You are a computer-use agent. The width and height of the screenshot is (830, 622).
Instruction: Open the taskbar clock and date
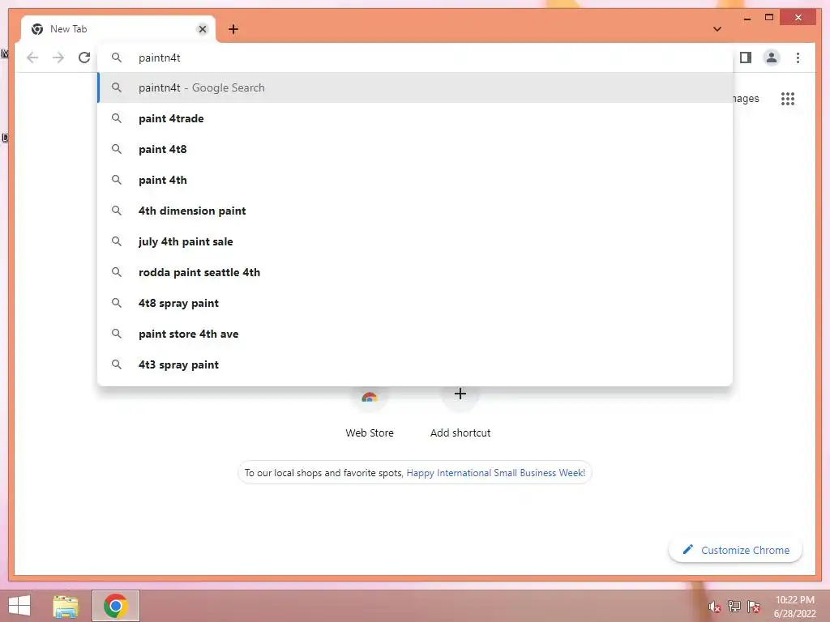click(x=794, y=607)
